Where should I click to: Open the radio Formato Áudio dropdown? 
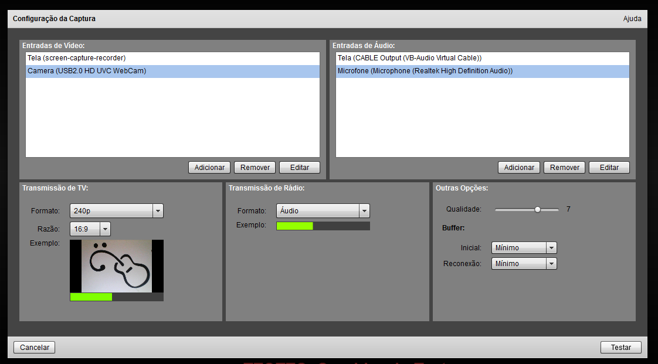click(323, 211)
